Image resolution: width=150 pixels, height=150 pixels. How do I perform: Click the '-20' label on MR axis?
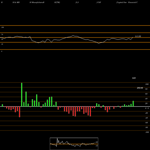(x=146, y=113)
